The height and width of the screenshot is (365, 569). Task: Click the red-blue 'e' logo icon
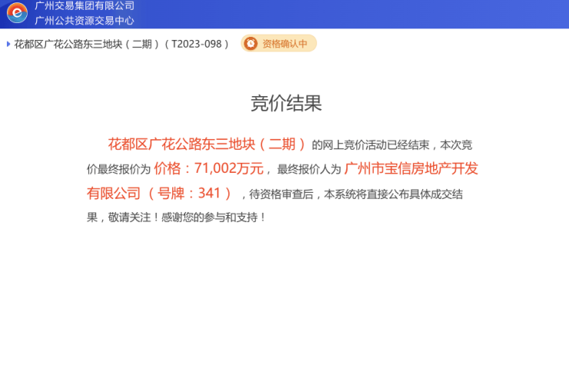pos(16,13)
